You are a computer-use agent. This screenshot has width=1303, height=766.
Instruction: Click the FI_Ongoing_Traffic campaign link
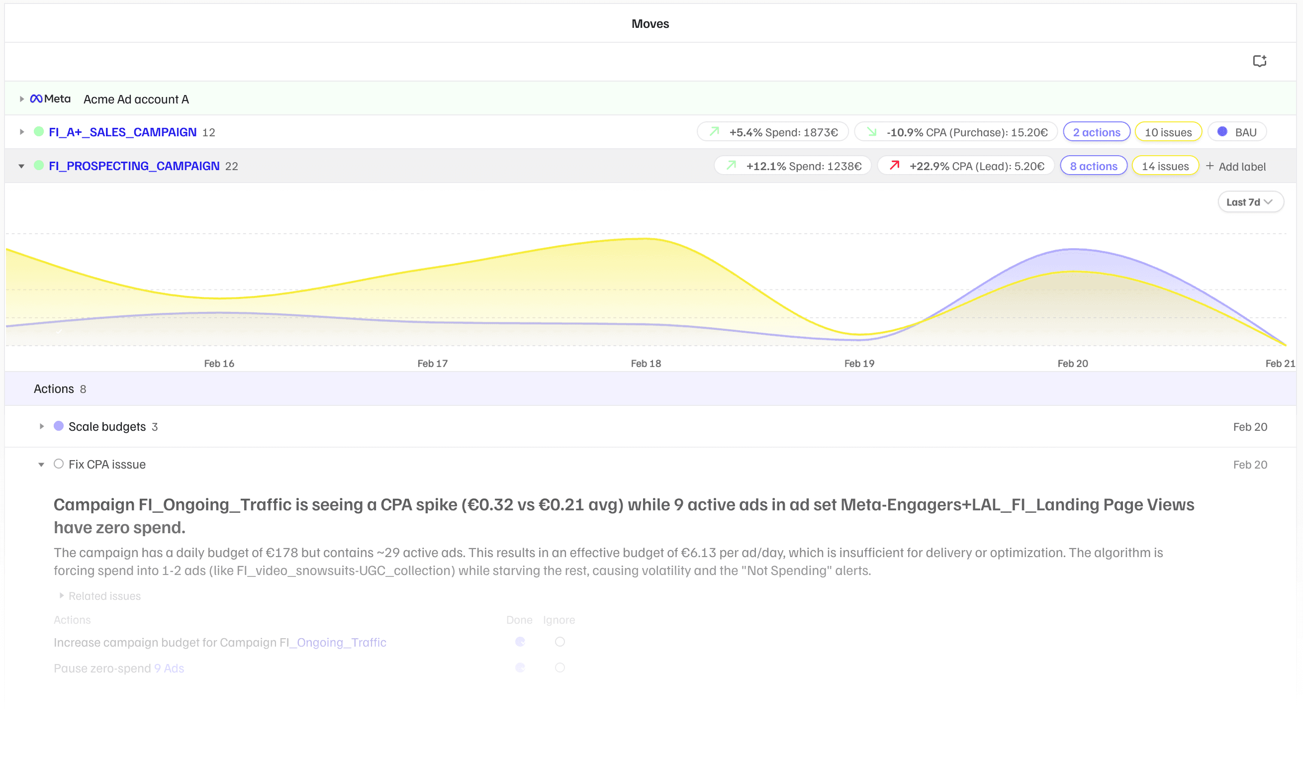[x=341, y=642]
